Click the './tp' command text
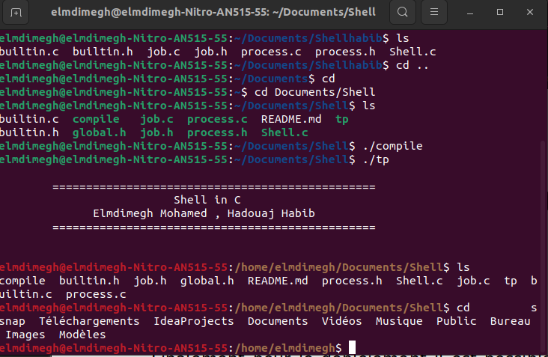Viewport: 548px width, 357px height. point(376,159)
